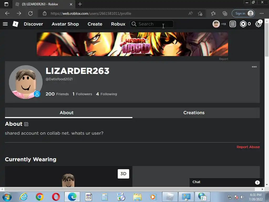The image size is (269, 202).
Task: Toggle avatar view with 3D button
Action: tap(123, 174)
